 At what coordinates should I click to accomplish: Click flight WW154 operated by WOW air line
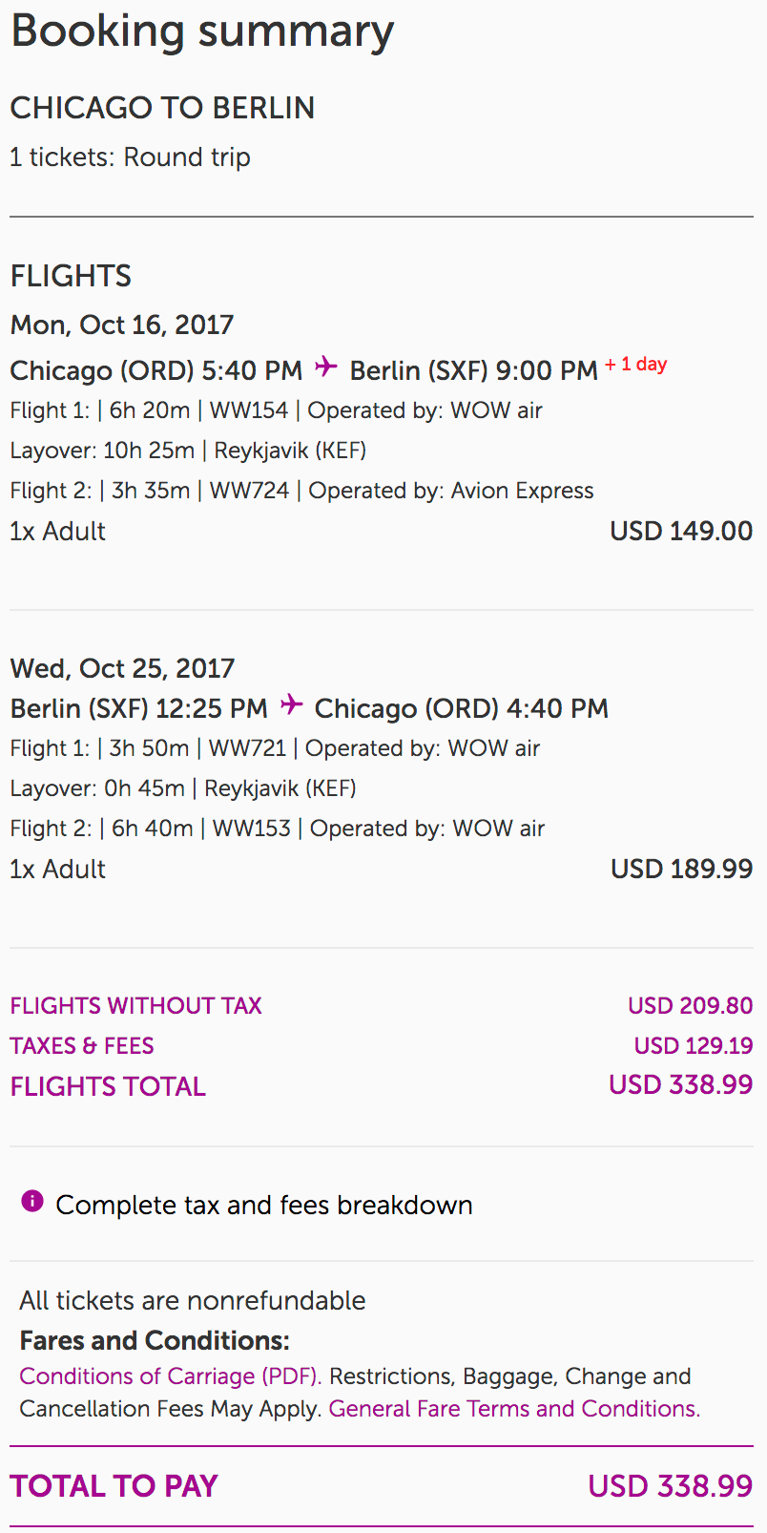(276, 410)
